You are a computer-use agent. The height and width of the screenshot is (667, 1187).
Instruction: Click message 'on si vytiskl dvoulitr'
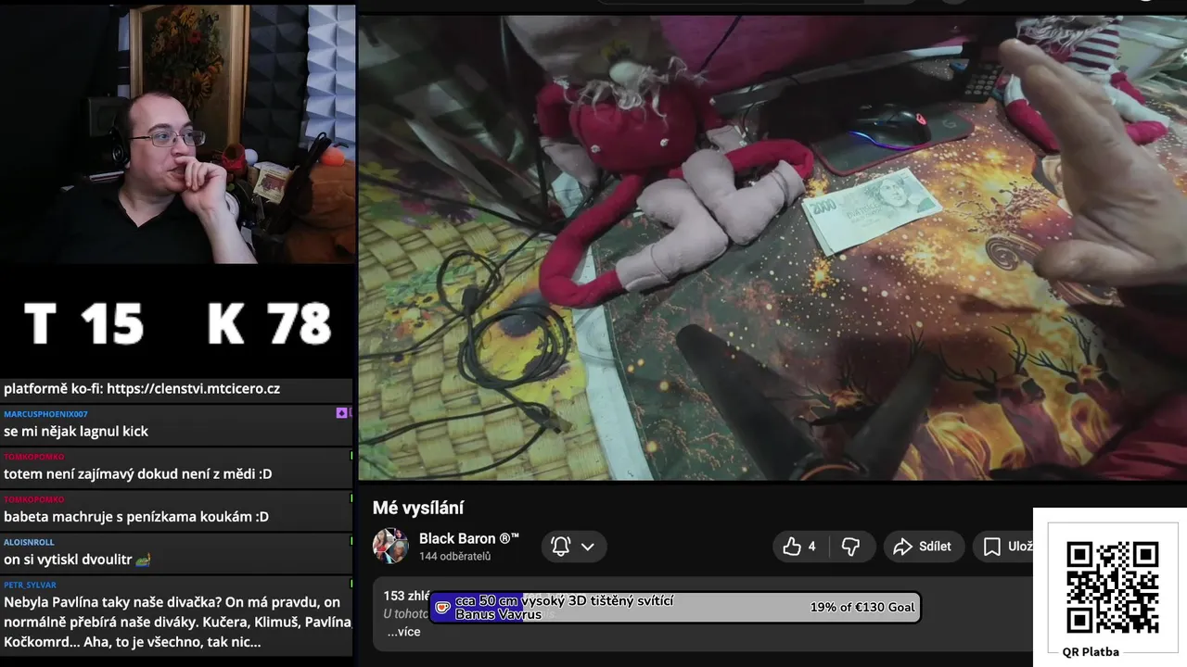tap(77, 560)
